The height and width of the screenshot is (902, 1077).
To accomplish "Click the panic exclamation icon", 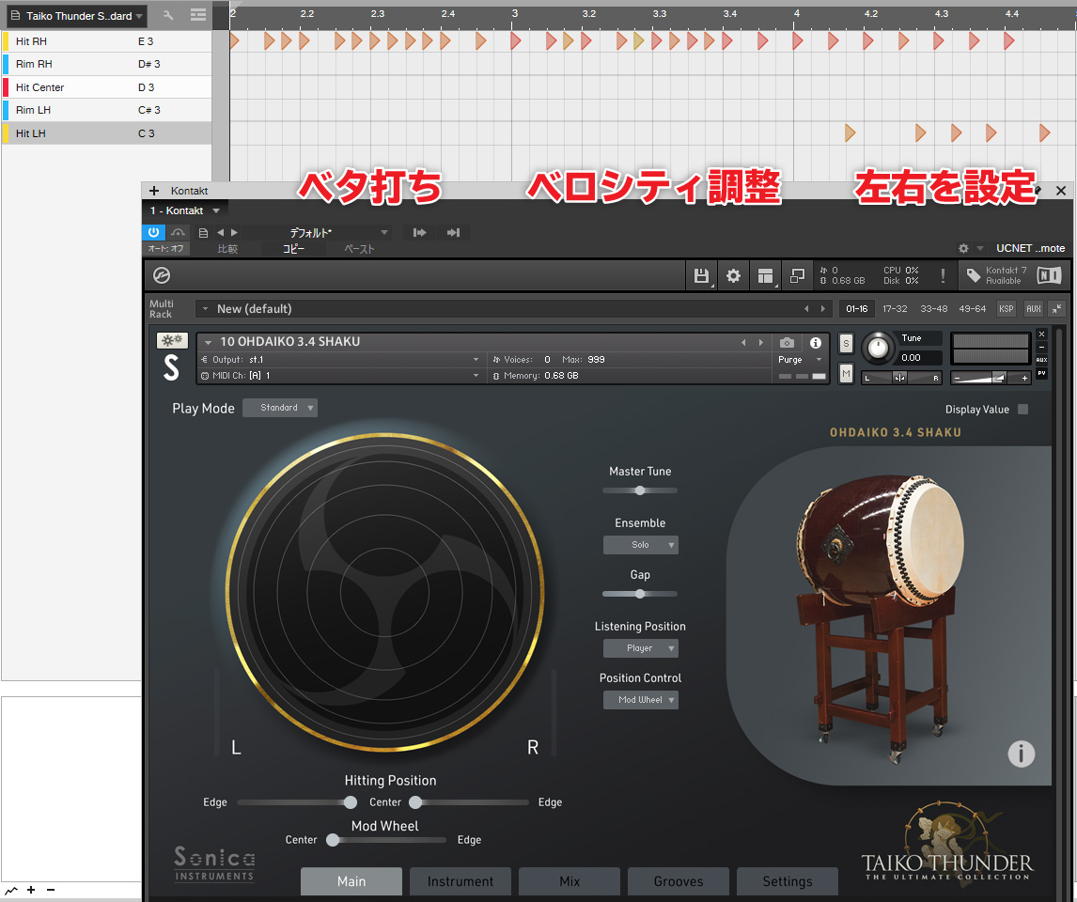I will coord(943,276).
